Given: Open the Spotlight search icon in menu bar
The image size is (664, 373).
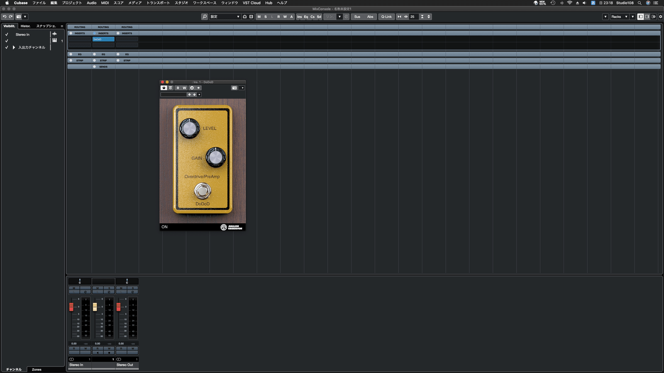Looking at the screenshot, I should point(640,3).
